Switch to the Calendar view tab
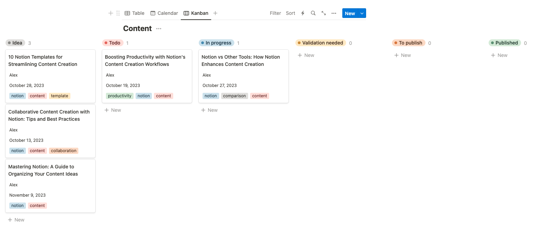This screenshot has width=539, height=226. 164,13
